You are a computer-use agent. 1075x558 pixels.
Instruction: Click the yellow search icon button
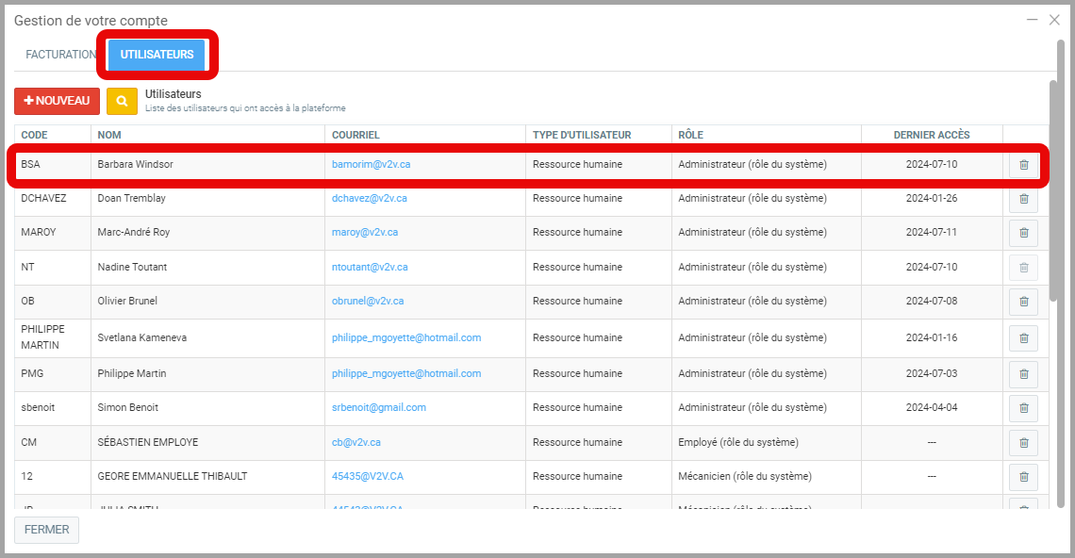tap(122, 101)
